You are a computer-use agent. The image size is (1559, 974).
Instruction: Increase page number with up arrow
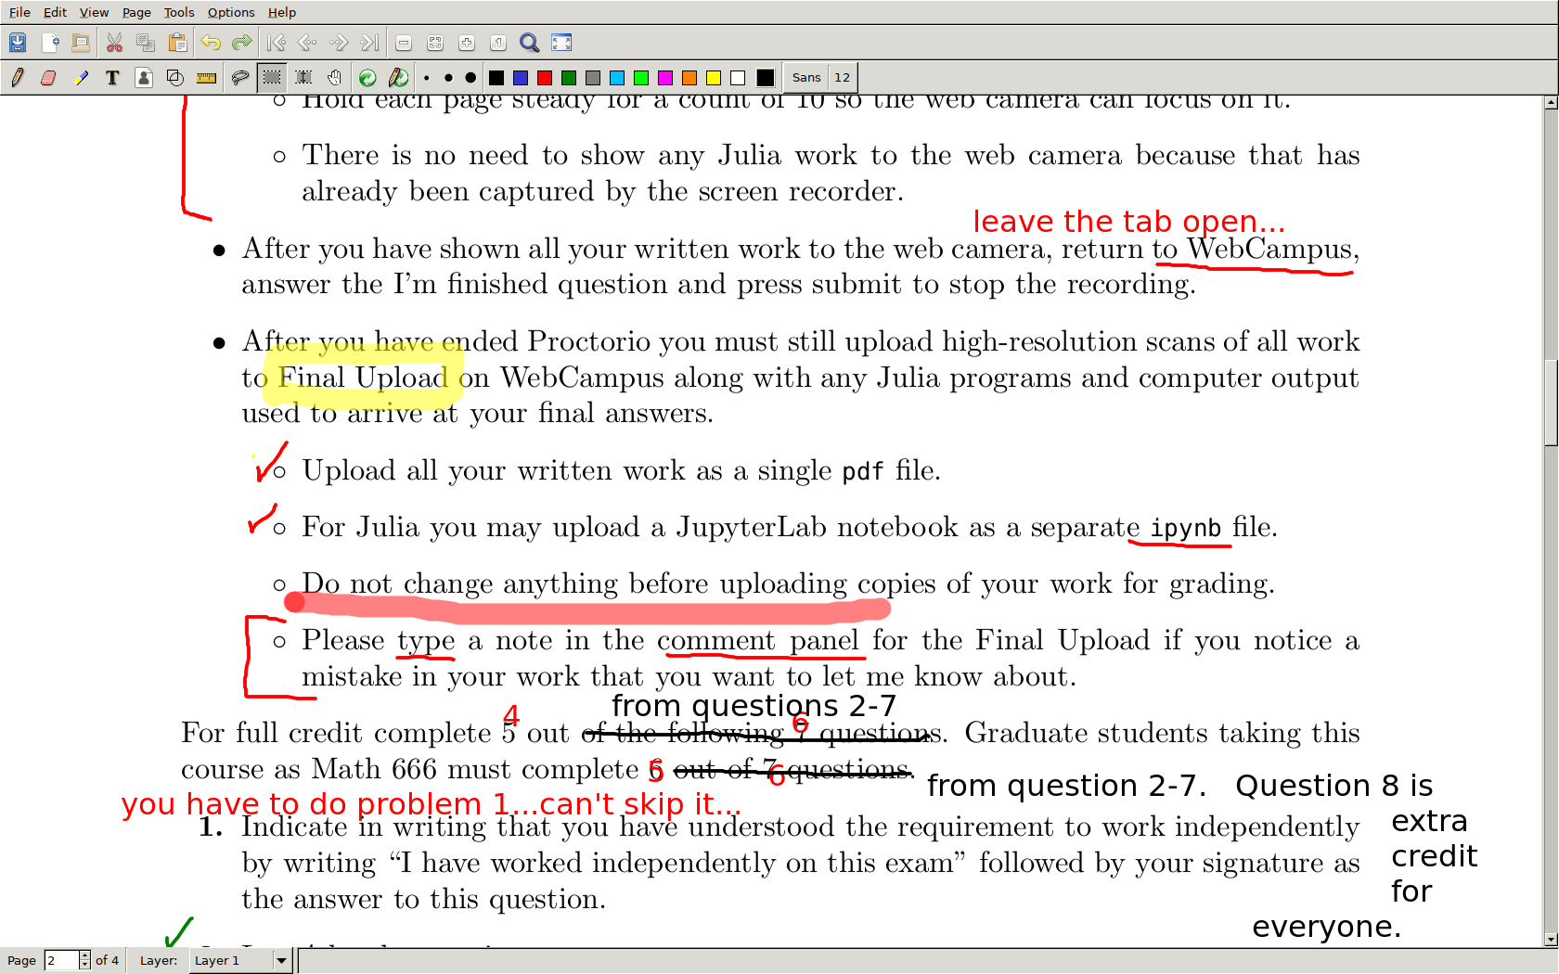click(x=85, y=955)
